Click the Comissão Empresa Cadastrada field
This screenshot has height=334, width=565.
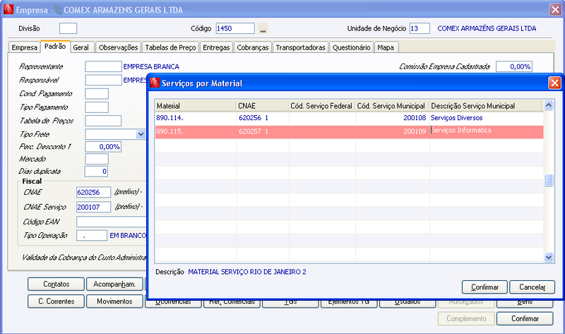[514, 66]
